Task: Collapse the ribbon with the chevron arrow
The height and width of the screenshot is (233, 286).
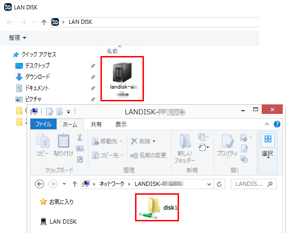Action: [x=266, y=124]
